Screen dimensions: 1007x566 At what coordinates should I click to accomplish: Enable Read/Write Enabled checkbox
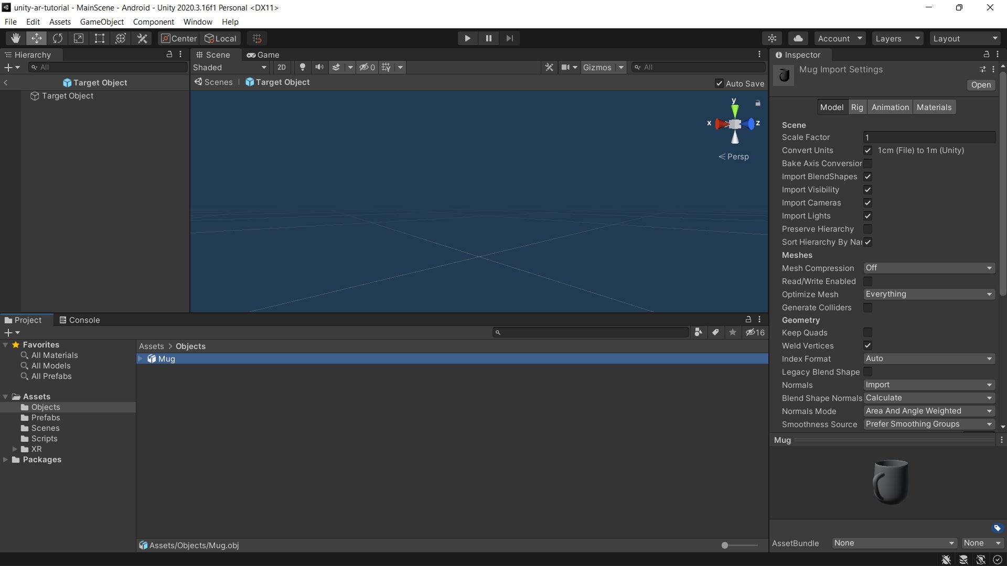coord(868,281)
